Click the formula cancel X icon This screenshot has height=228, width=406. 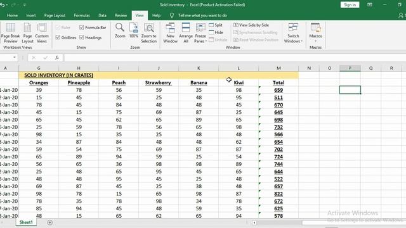pyautogui.click(x=34, y=58)
